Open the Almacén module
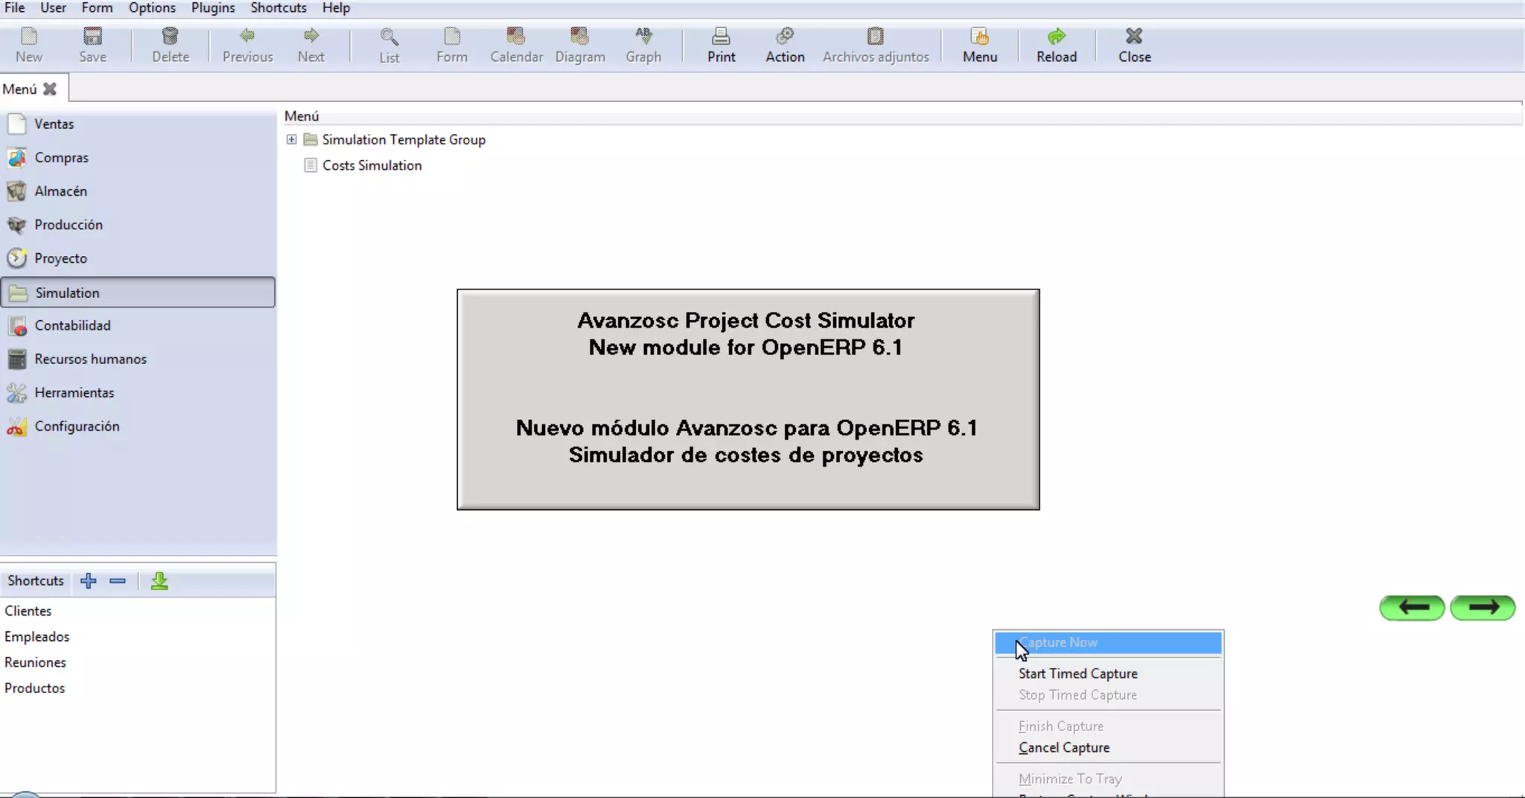This screenshot has width=1525, height=798. (138, 191)
